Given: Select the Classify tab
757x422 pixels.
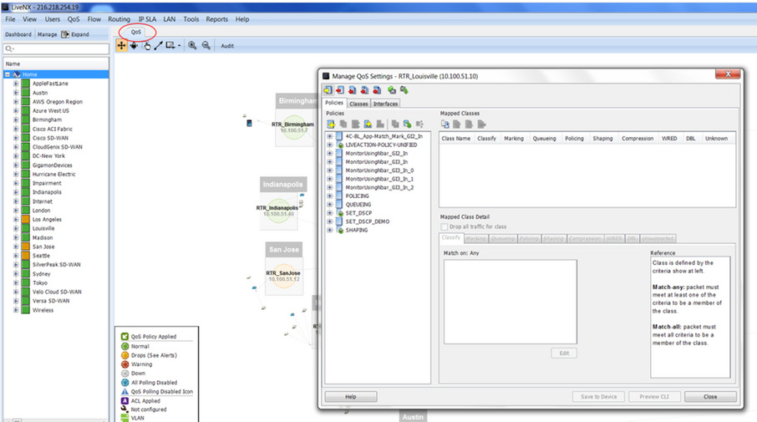Looking at the screenshot, I should point(451,237).
